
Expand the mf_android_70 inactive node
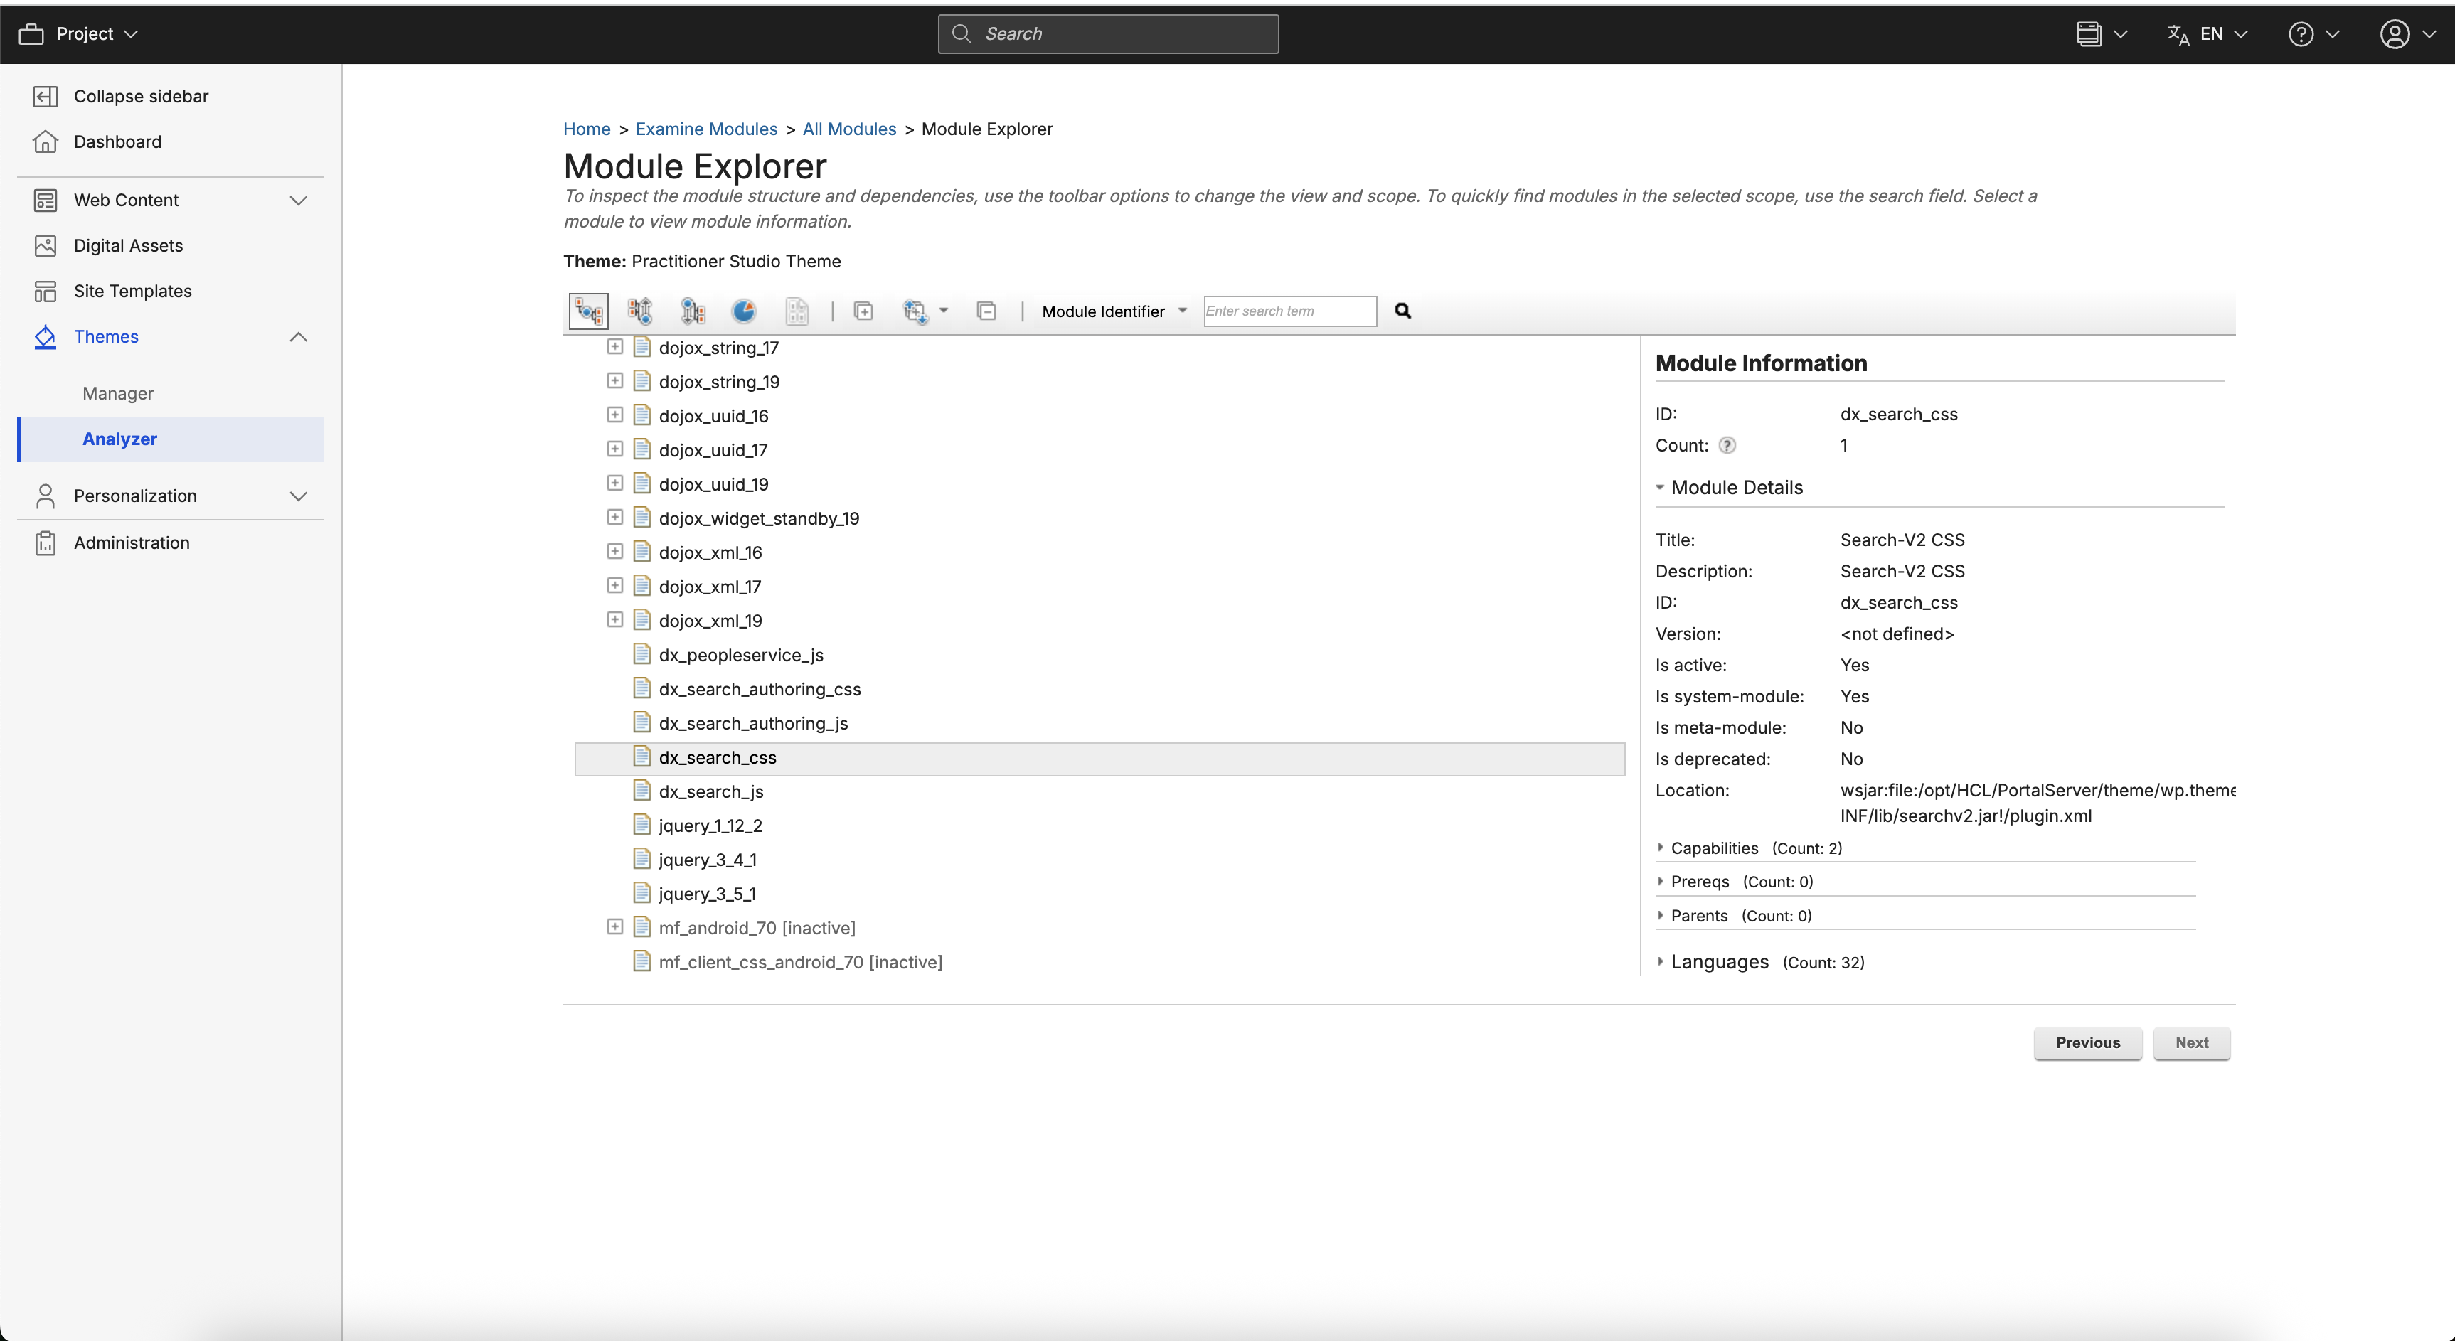[x=614, y=927]
